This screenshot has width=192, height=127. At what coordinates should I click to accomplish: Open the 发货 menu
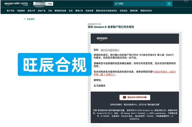coord(71,11)
